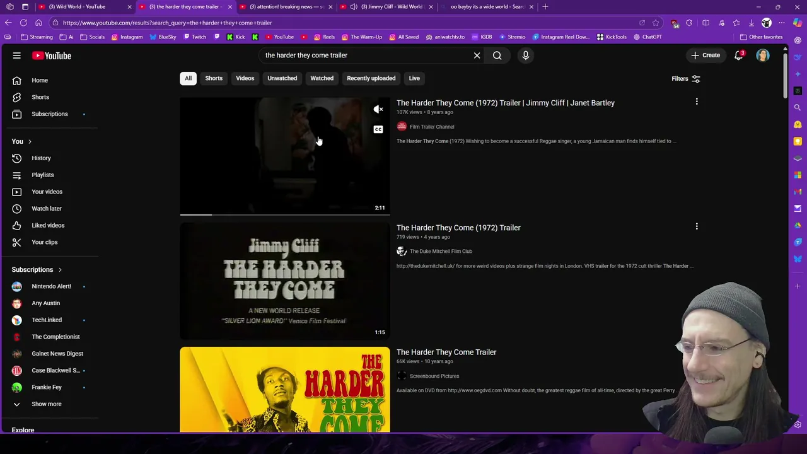Click the YouTube logo
This screenshot has height=454, width=807.
(52, 55)
